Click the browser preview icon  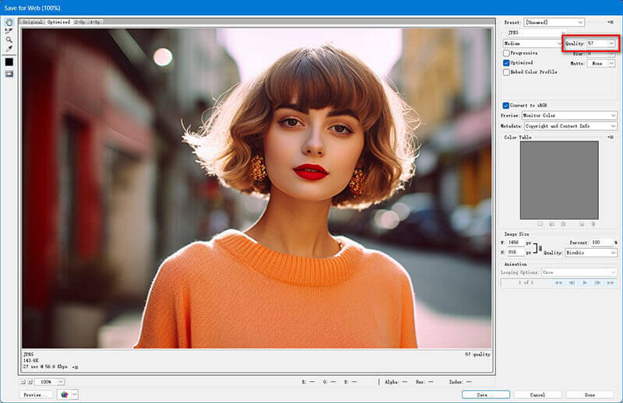pos(63,394)
